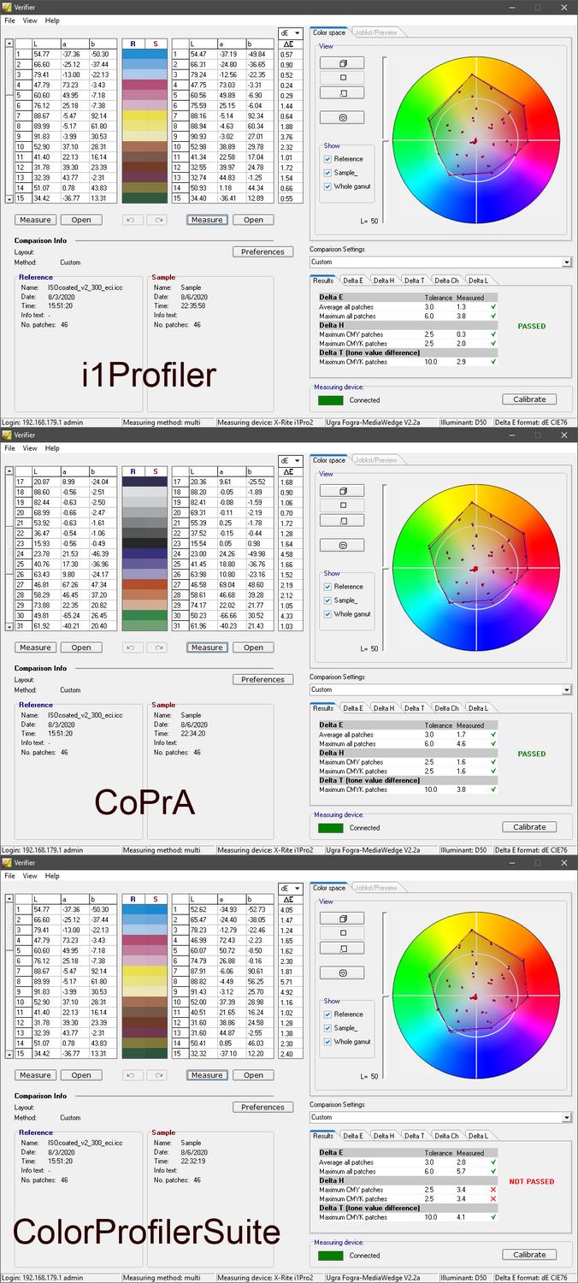Click sample Measure button in ColorProfilerSuite window
Screen dimensions: 578x1283
point(207,1075)
